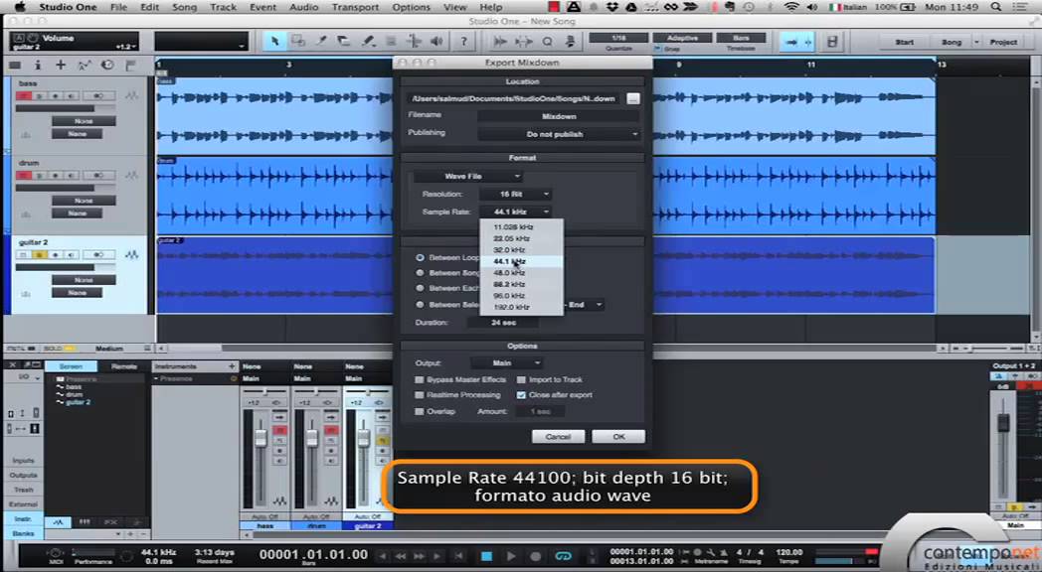Open the Banks section in mixer sidebar
This screenshot has width=1042, height=572.
tap(23, 533)
